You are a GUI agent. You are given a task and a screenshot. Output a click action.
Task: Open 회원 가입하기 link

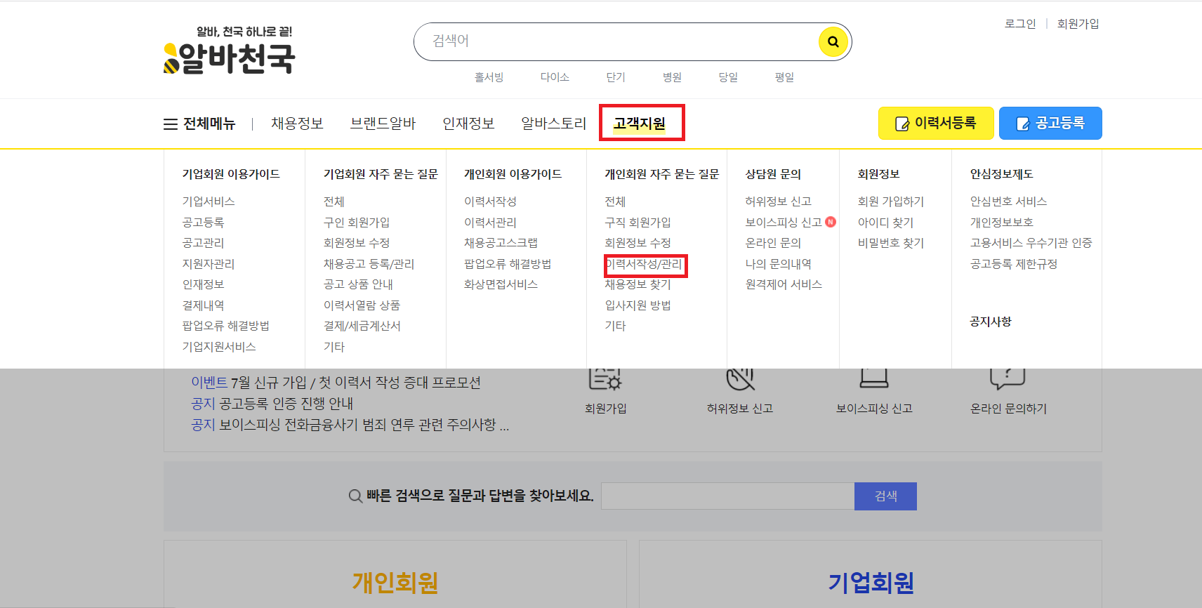pyautogui.click(x=891, y=201)
